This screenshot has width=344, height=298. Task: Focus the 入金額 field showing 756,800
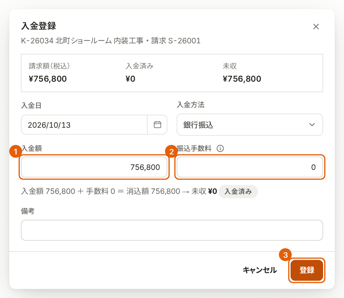(94, 167)
